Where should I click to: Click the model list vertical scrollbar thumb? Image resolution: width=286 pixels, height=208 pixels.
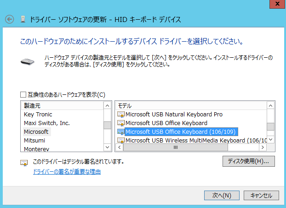[270, 126]
